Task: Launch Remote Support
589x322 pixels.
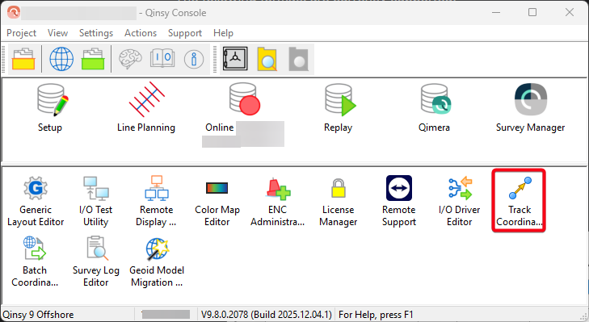Action: (x=399, y=202)
